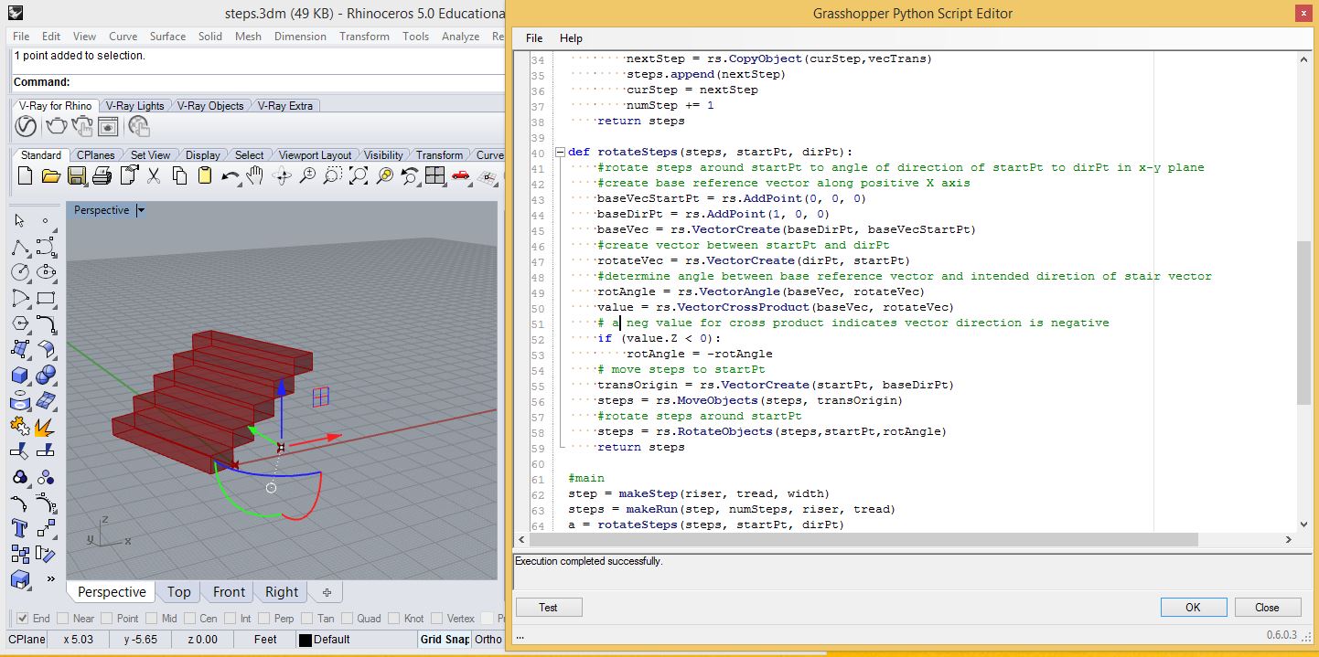Cut the selected objects
Viewport: 1319px width, 657px height.
pos(154,175)
